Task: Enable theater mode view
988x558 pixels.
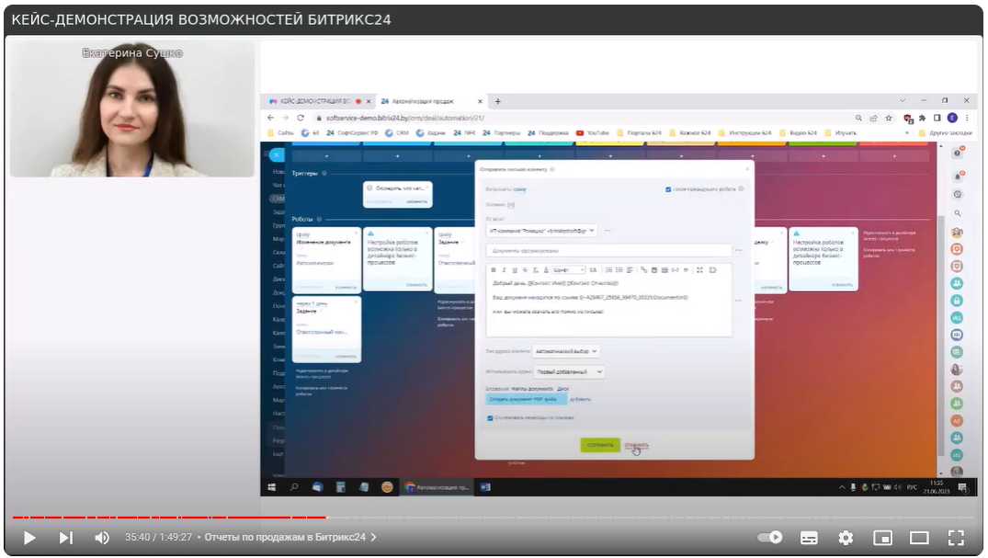Action: [x=919, y=538]
